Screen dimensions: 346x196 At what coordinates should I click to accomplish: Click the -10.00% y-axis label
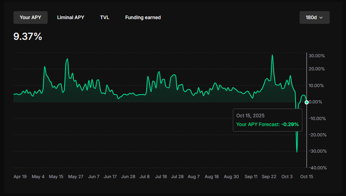[x=317, y=118]
